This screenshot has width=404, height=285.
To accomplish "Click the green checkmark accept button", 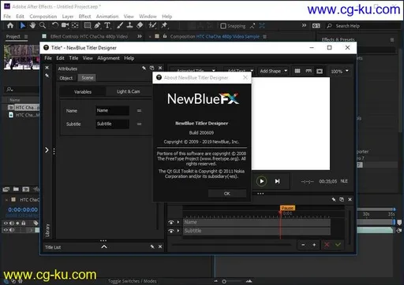I will [338, 245].
